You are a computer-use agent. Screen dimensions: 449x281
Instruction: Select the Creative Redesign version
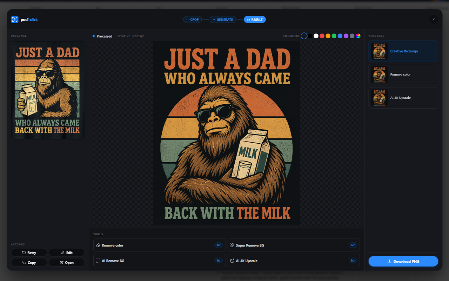[x=403, y=51]
